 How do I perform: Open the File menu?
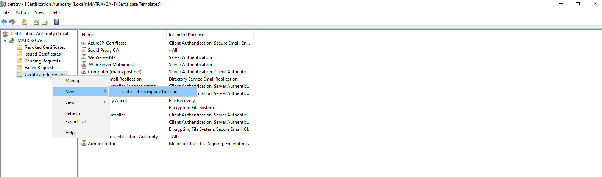(6, 12)
